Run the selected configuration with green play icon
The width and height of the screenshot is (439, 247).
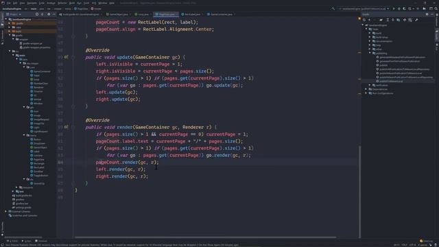(394, 9)
